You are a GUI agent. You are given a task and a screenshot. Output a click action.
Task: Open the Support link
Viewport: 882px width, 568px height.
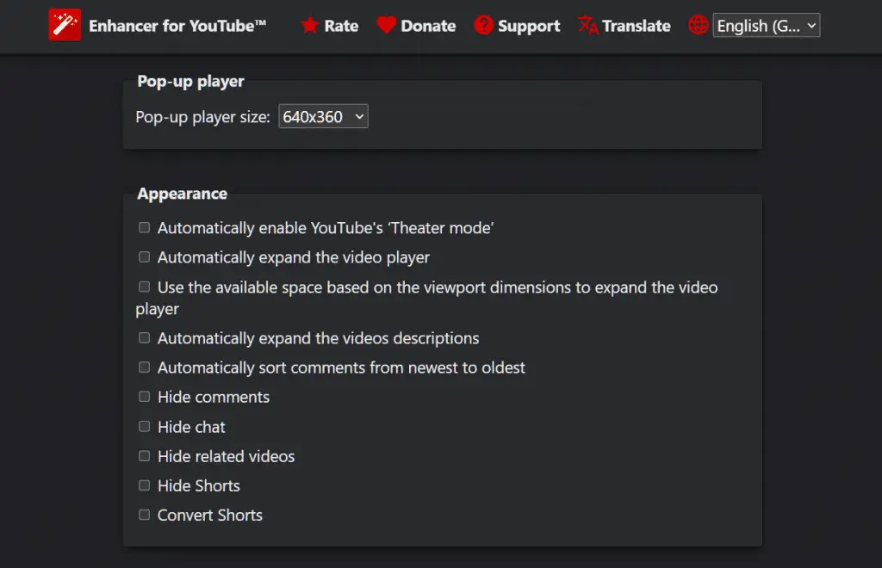click(529, 26)
